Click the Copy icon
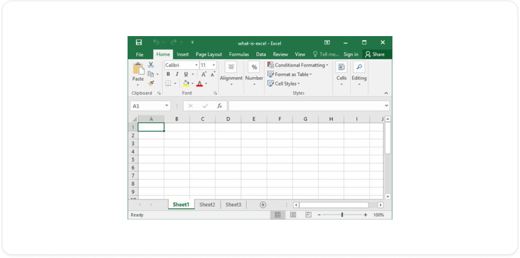 tap(151, 74)
